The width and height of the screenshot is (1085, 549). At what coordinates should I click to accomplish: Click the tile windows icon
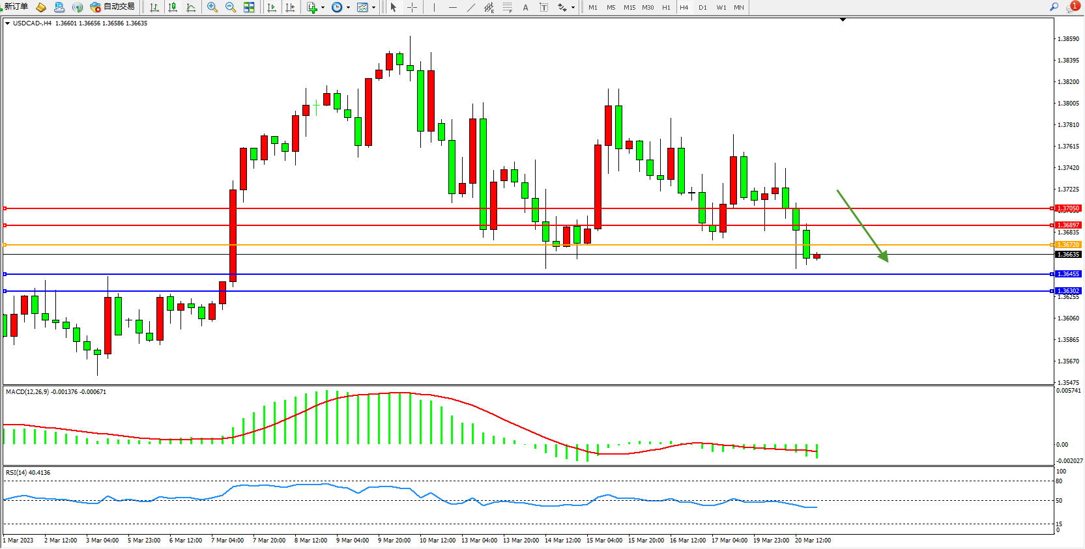pyautogui.click(x=249, y=7)
